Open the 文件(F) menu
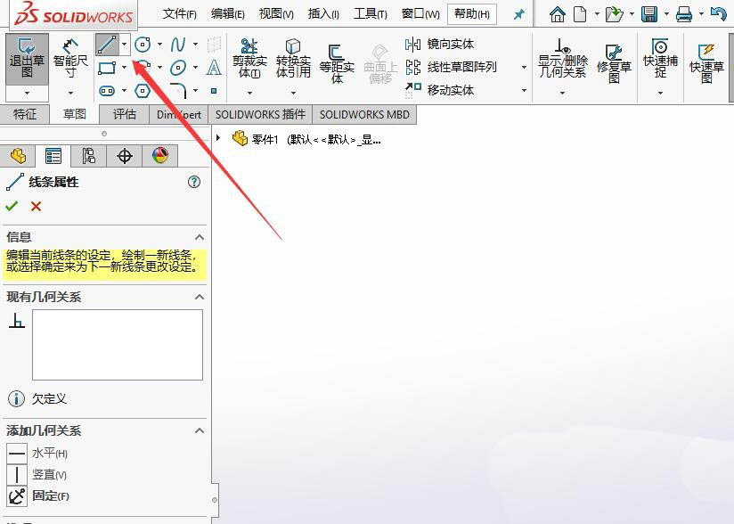The width and height of the screenshot is (734, 524). coord(180,14)
